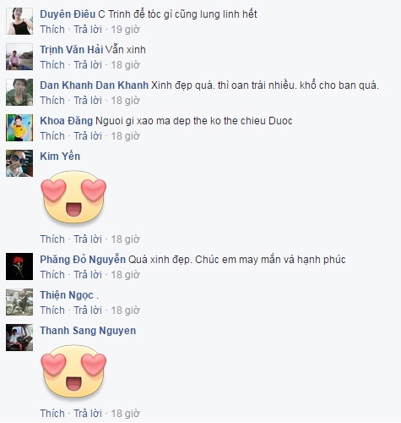401x423 pixels.
Task: Open Khoa Đăng's name link
Action: [x=67, y=121]
